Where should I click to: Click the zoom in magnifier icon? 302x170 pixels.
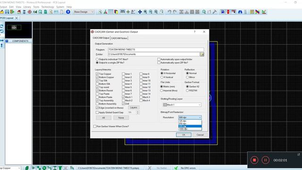[x=145, y=12]
